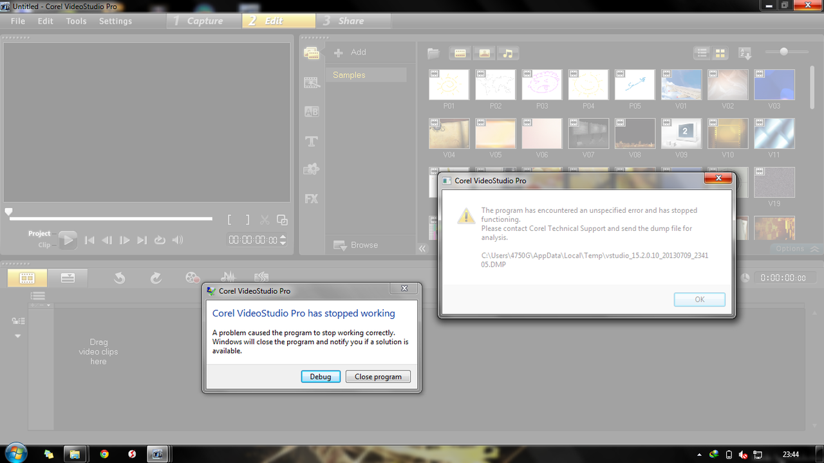824x463 pixels.
Task: Click the Browse button in library
Action: 356,245
